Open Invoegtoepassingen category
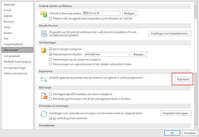Image resolution: width=199 pixels, height=137 pixels. [x=17, y=68]
